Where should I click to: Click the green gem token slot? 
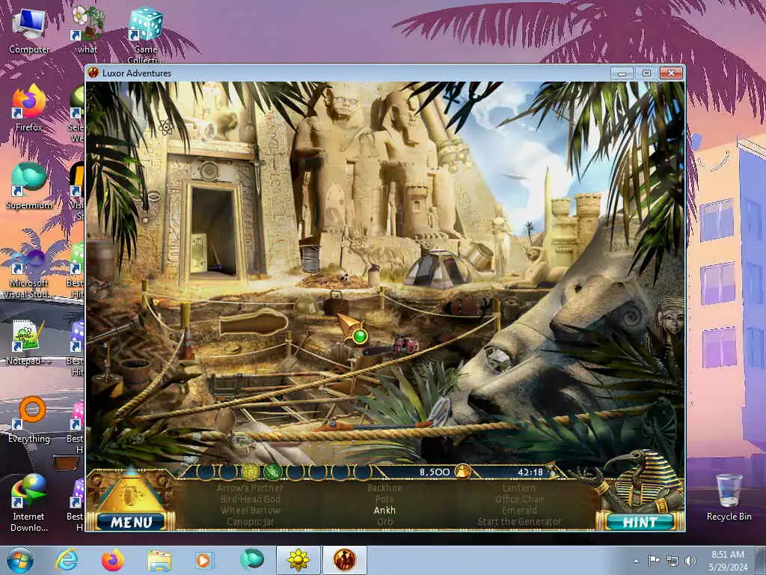(x=272, y=472)
